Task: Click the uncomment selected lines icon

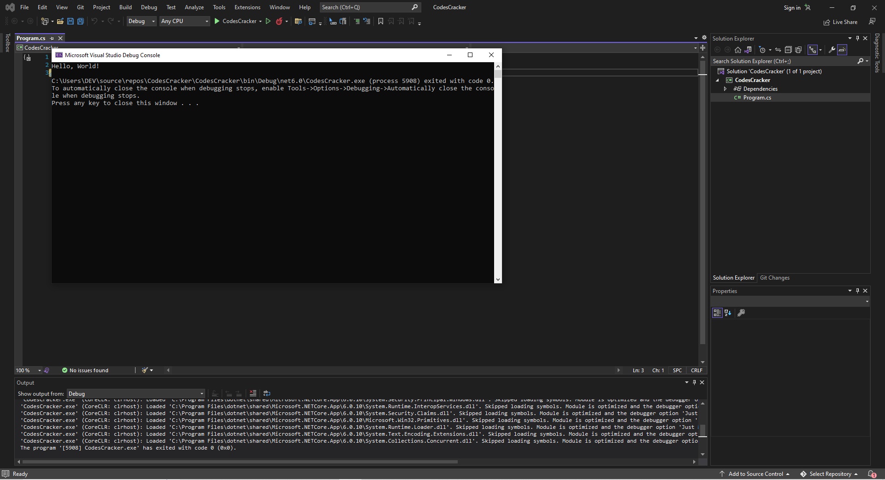Action: point(367,21)
